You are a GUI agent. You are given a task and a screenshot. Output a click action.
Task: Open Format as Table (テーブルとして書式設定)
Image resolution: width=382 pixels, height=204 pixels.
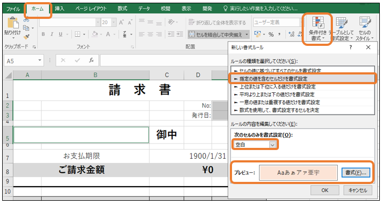[341, 29]
